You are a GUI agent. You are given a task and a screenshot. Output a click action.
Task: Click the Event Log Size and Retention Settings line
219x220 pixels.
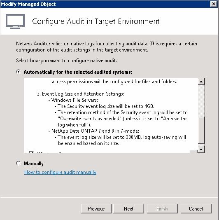(81, 94)
